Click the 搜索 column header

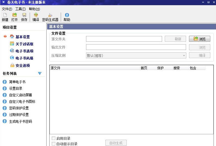tap(181, 68)
